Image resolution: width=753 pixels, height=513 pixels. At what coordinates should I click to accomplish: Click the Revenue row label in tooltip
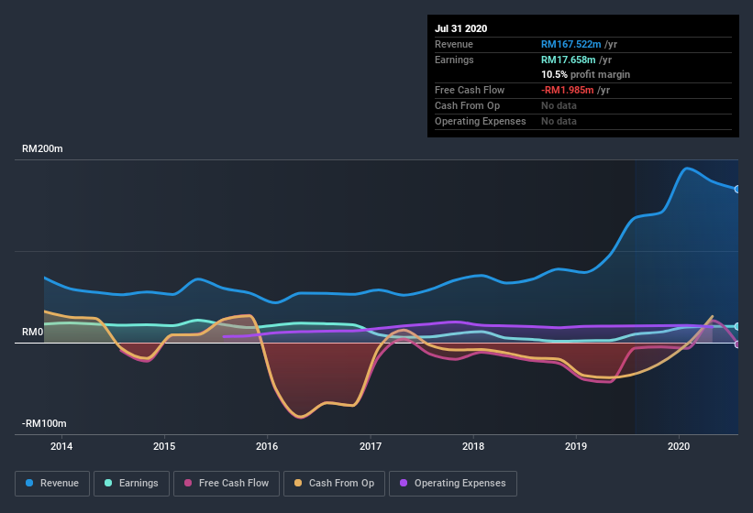click(454, 44)
